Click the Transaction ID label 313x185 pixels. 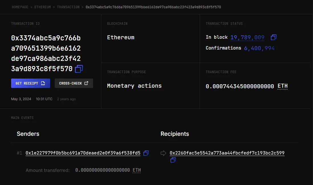25,24
